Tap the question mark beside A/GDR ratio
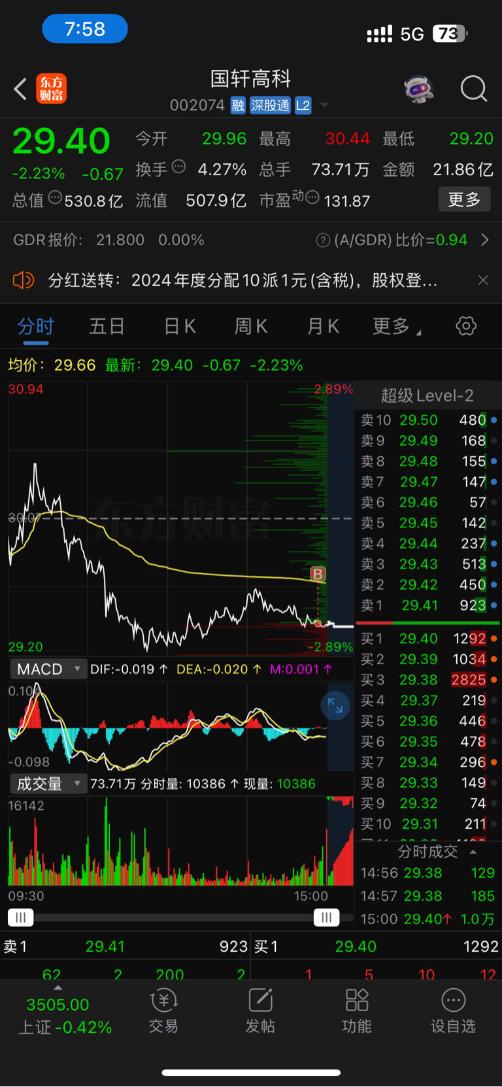Image resolution: width=502 pixels, height=1087 pixels. tap(323, 241)
